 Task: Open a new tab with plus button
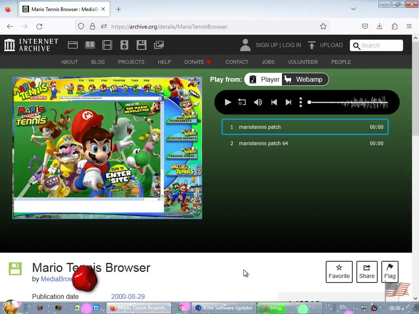click(118, 9)
